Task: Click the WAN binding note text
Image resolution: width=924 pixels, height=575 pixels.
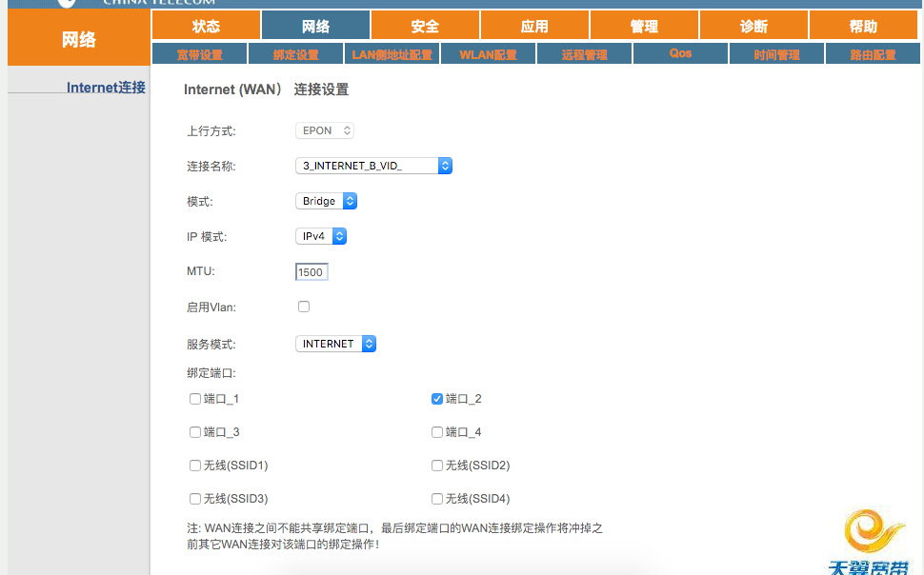Action: pos(394,536)
